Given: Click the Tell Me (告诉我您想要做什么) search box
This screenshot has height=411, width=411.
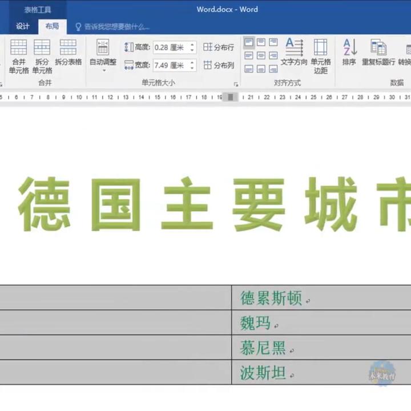Looking at the screenshot, I should (x=117, y=27).
